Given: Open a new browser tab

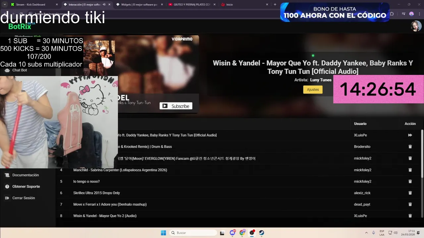Looking at the screenshot, I should click(275, 5).
